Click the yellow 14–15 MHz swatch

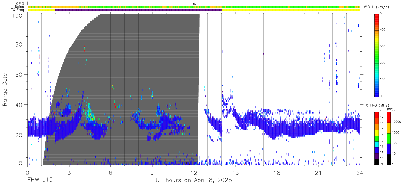click(377, 132)
